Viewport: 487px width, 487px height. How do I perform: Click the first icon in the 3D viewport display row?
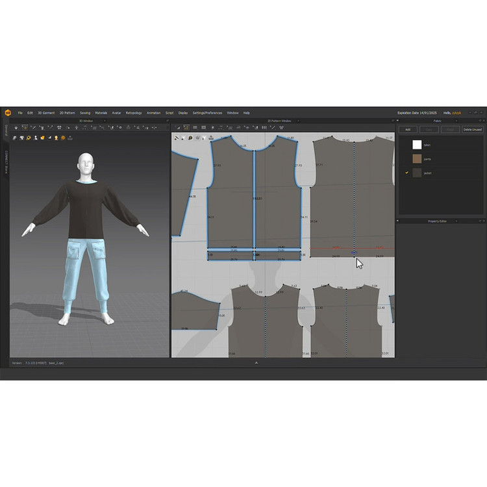point(15,138)
